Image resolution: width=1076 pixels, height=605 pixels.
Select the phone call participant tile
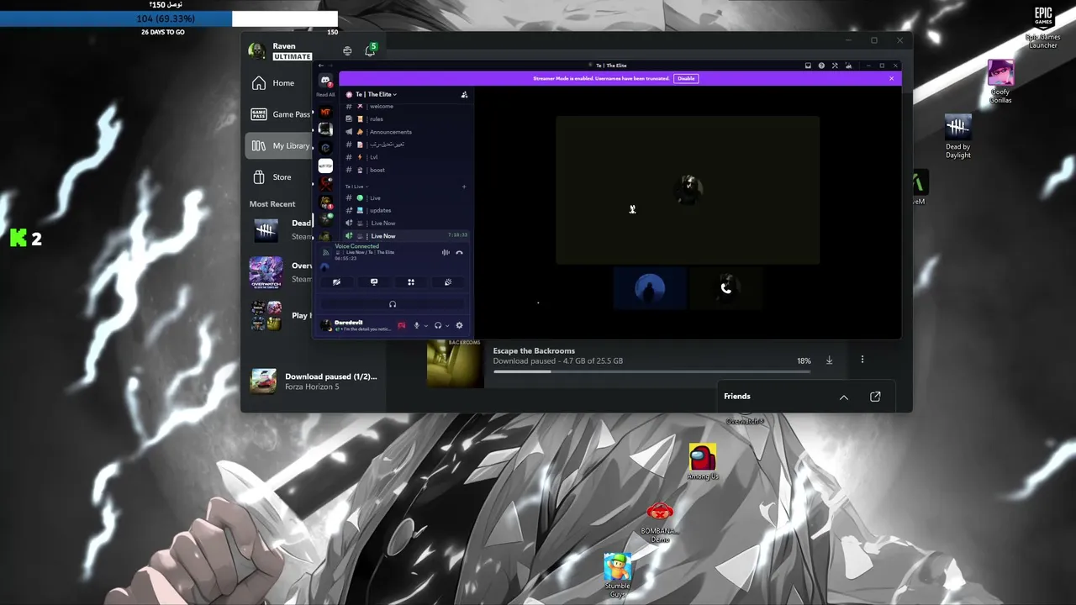tap(726, 288)
